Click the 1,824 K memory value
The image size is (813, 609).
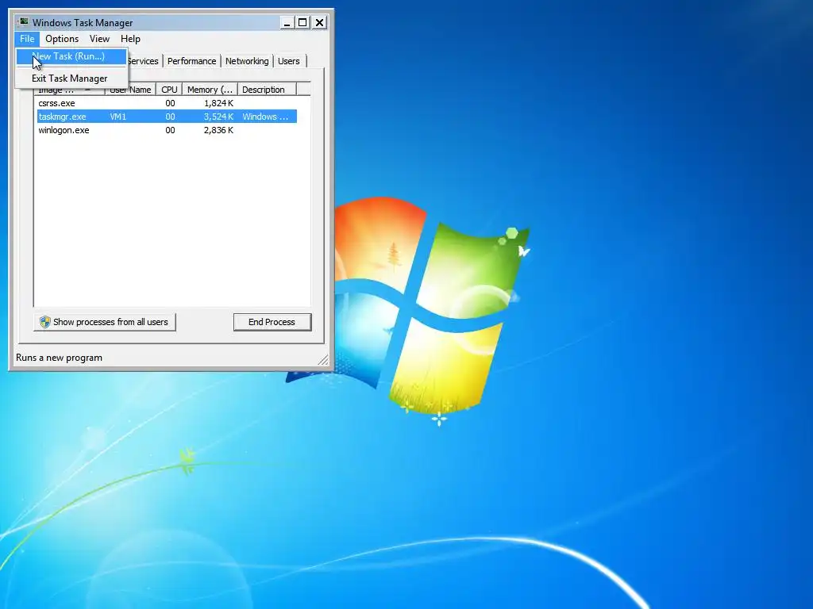[218, 103]
